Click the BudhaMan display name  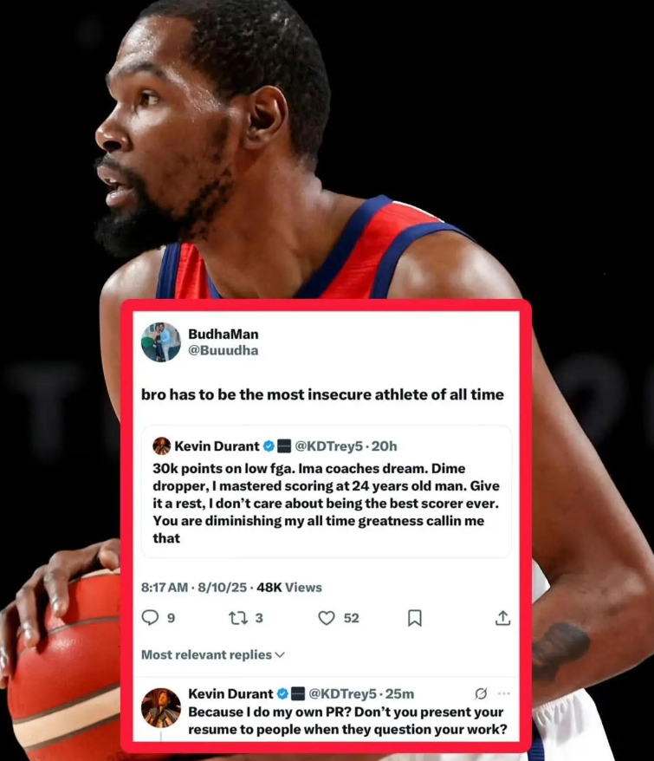point(223,334)
